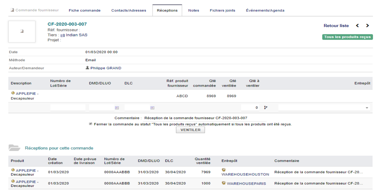The width and height of the screenshot is (378, 194).
Task: Click product icon in the 7969 reception row
Action: tap(13, 170)
